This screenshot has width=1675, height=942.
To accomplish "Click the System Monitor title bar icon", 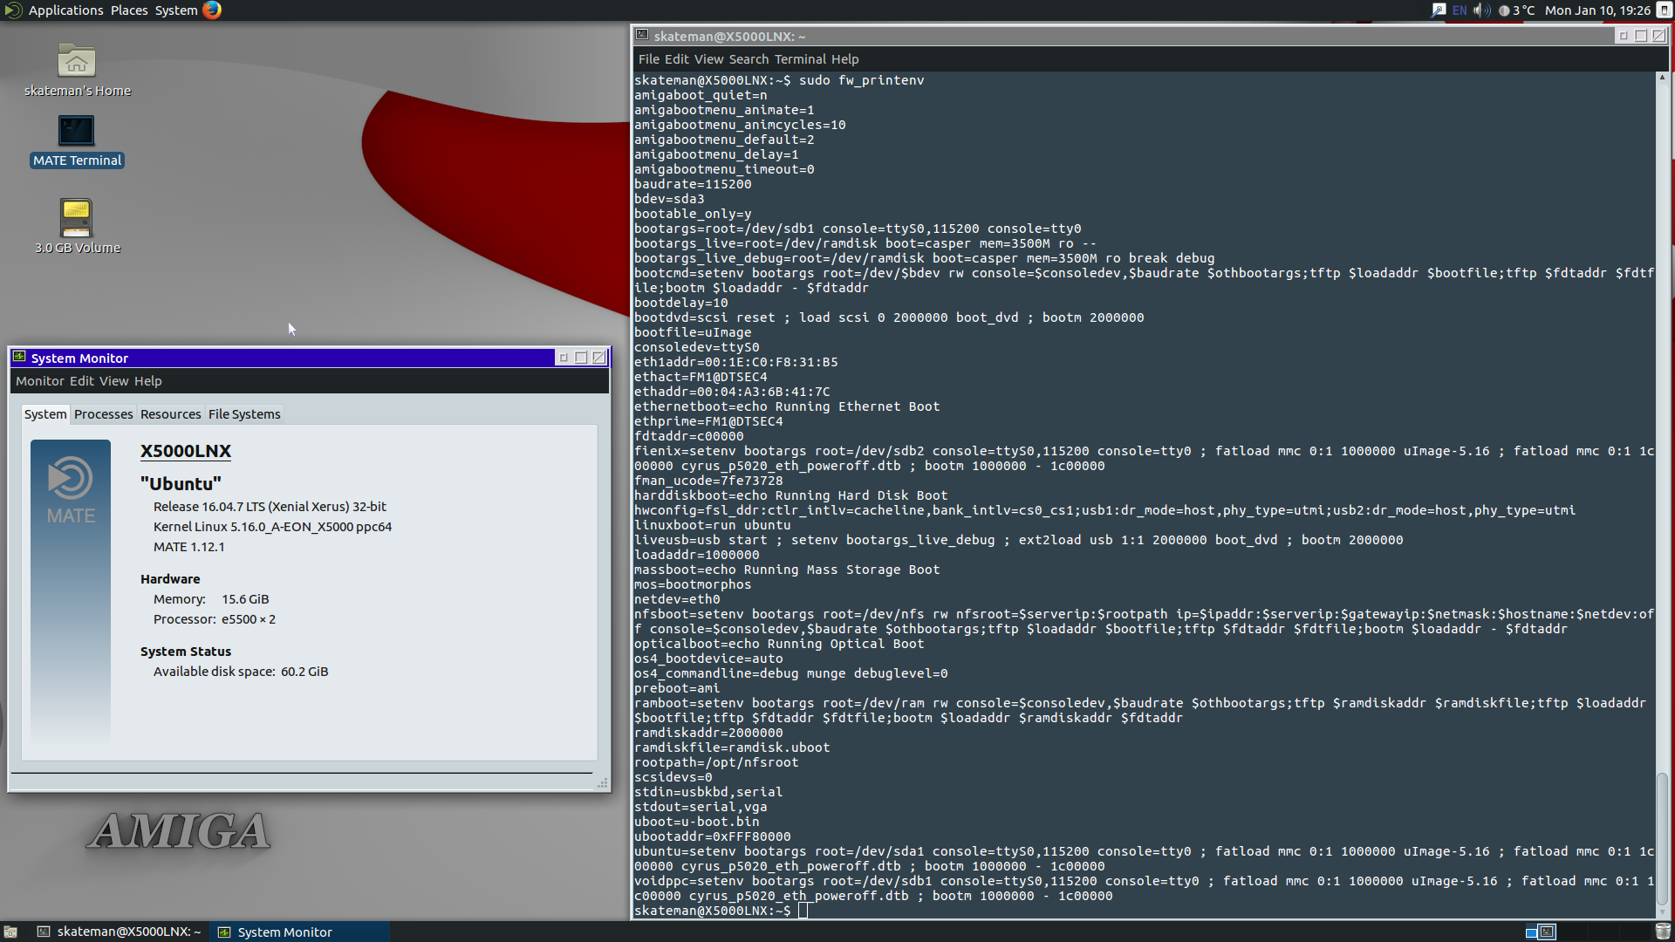I will [19, 358].
